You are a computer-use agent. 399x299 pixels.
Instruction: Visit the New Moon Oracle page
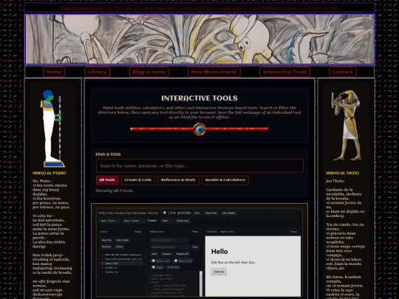tap(214, 72)
